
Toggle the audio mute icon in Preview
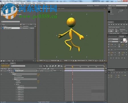click(121, 25)
